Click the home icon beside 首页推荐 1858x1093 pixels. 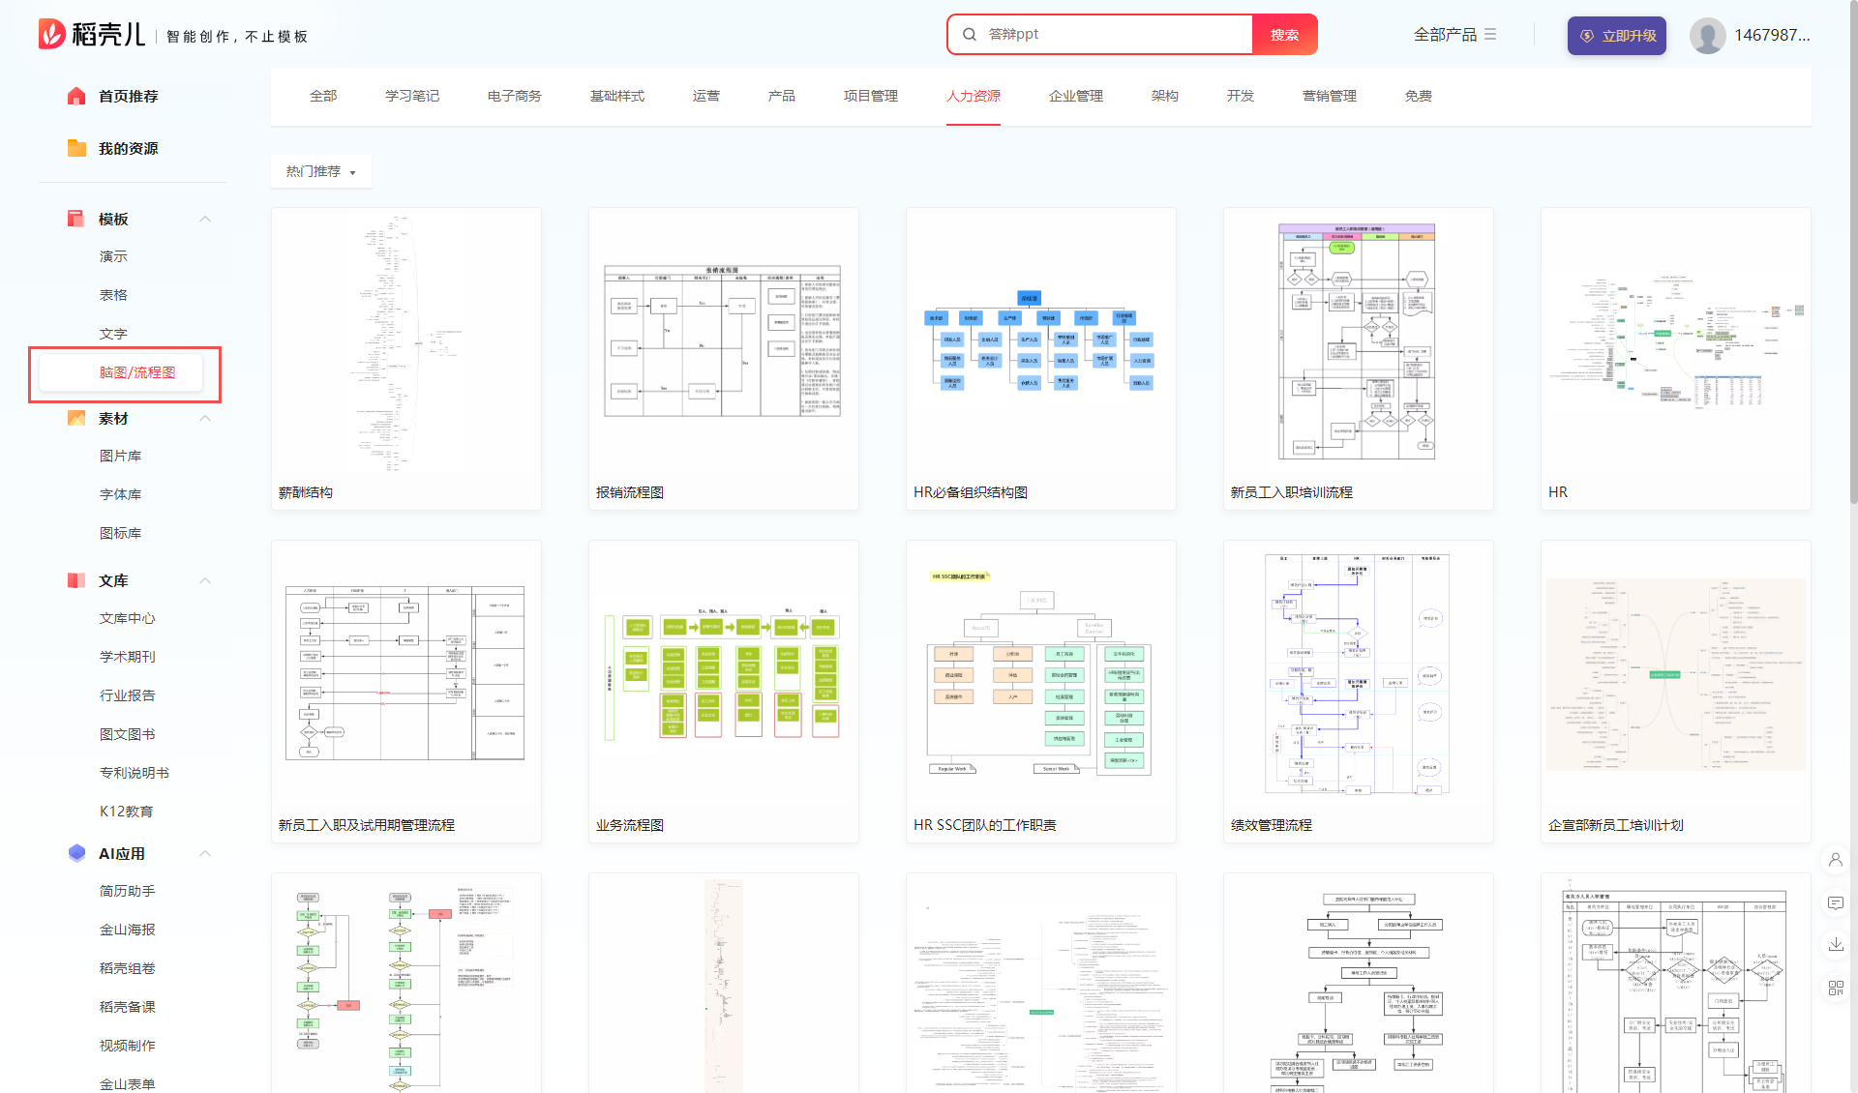tap(76, 96)
